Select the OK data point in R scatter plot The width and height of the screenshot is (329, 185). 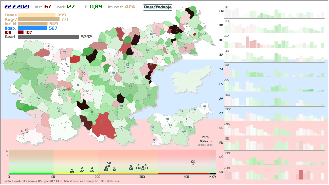coord(193,164)
